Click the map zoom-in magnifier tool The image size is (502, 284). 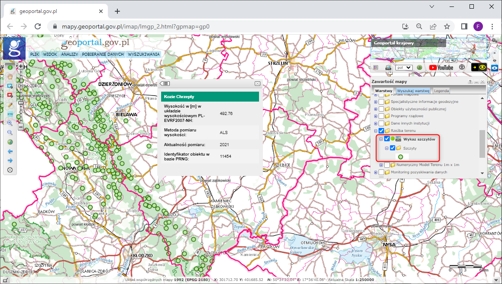click(x=10, y=123)
